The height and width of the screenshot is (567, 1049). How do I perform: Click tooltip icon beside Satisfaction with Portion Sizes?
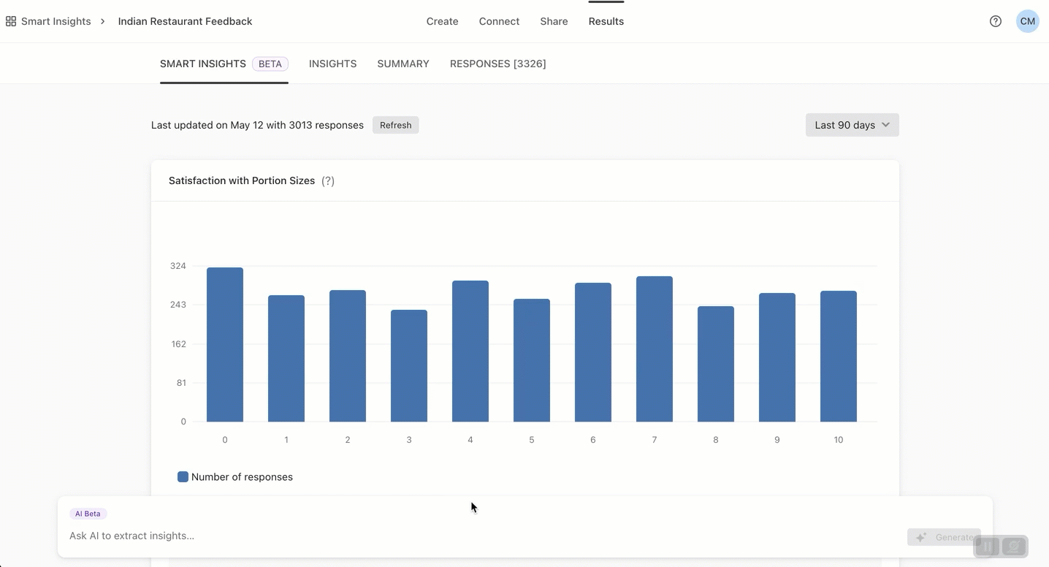(327, 180)
